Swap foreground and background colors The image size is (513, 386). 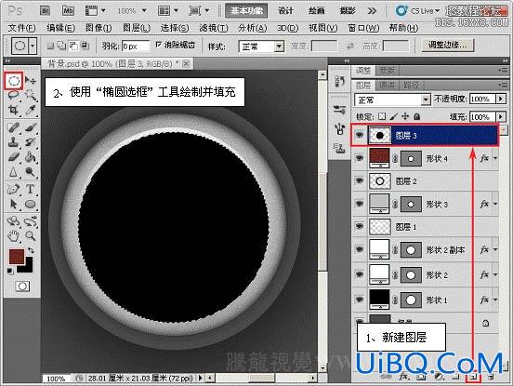click(x=31, y=250)
